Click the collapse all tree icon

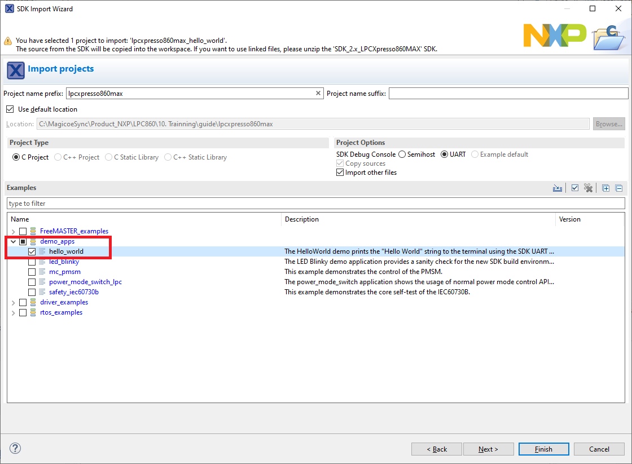[618, 188]
